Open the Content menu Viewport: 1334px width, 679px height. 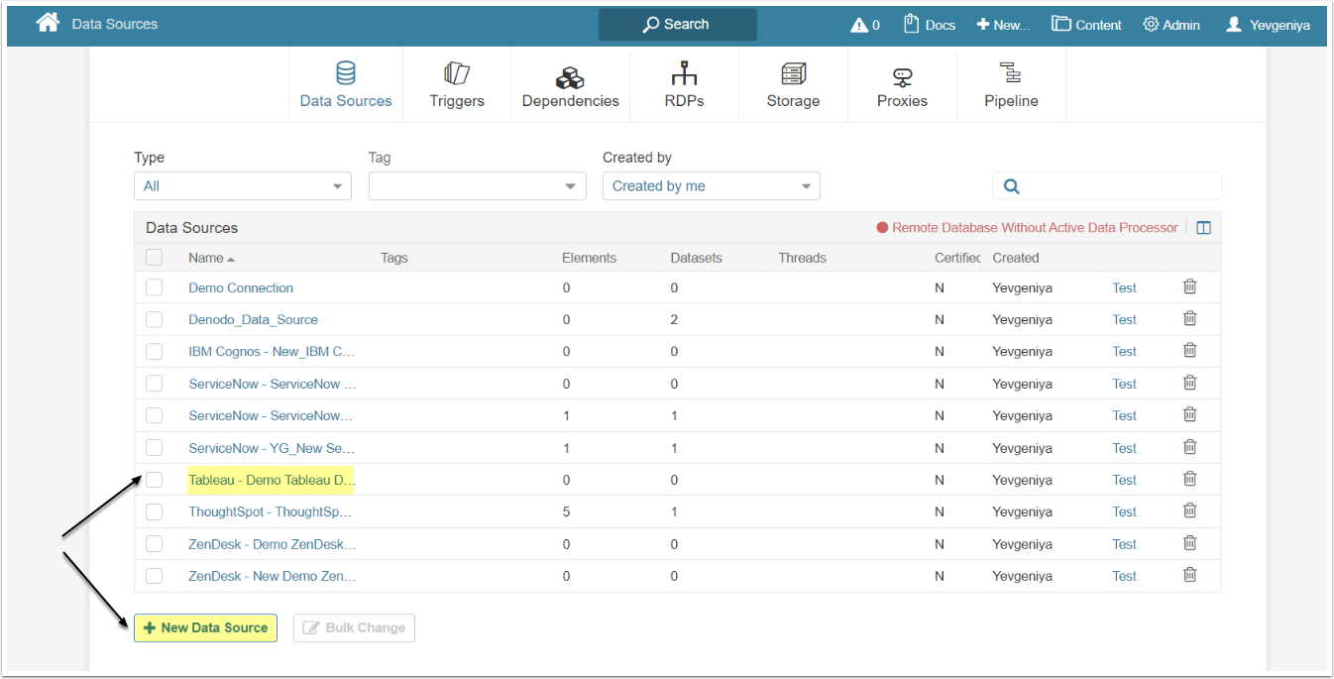(1087, 25)
